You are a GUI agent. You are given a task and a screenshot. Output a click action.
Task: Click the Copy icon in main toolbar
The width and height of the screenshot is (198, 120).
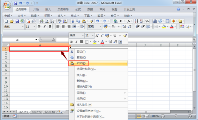78,21
